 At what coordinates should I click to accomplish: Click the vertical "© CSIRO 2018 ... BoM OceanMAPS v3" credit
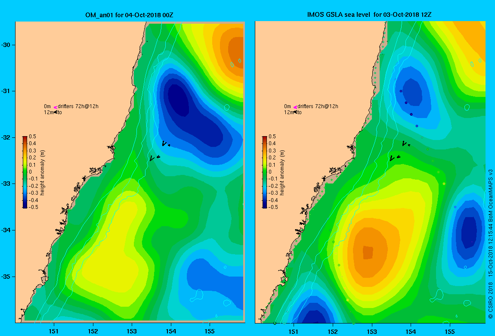[490, 243]
